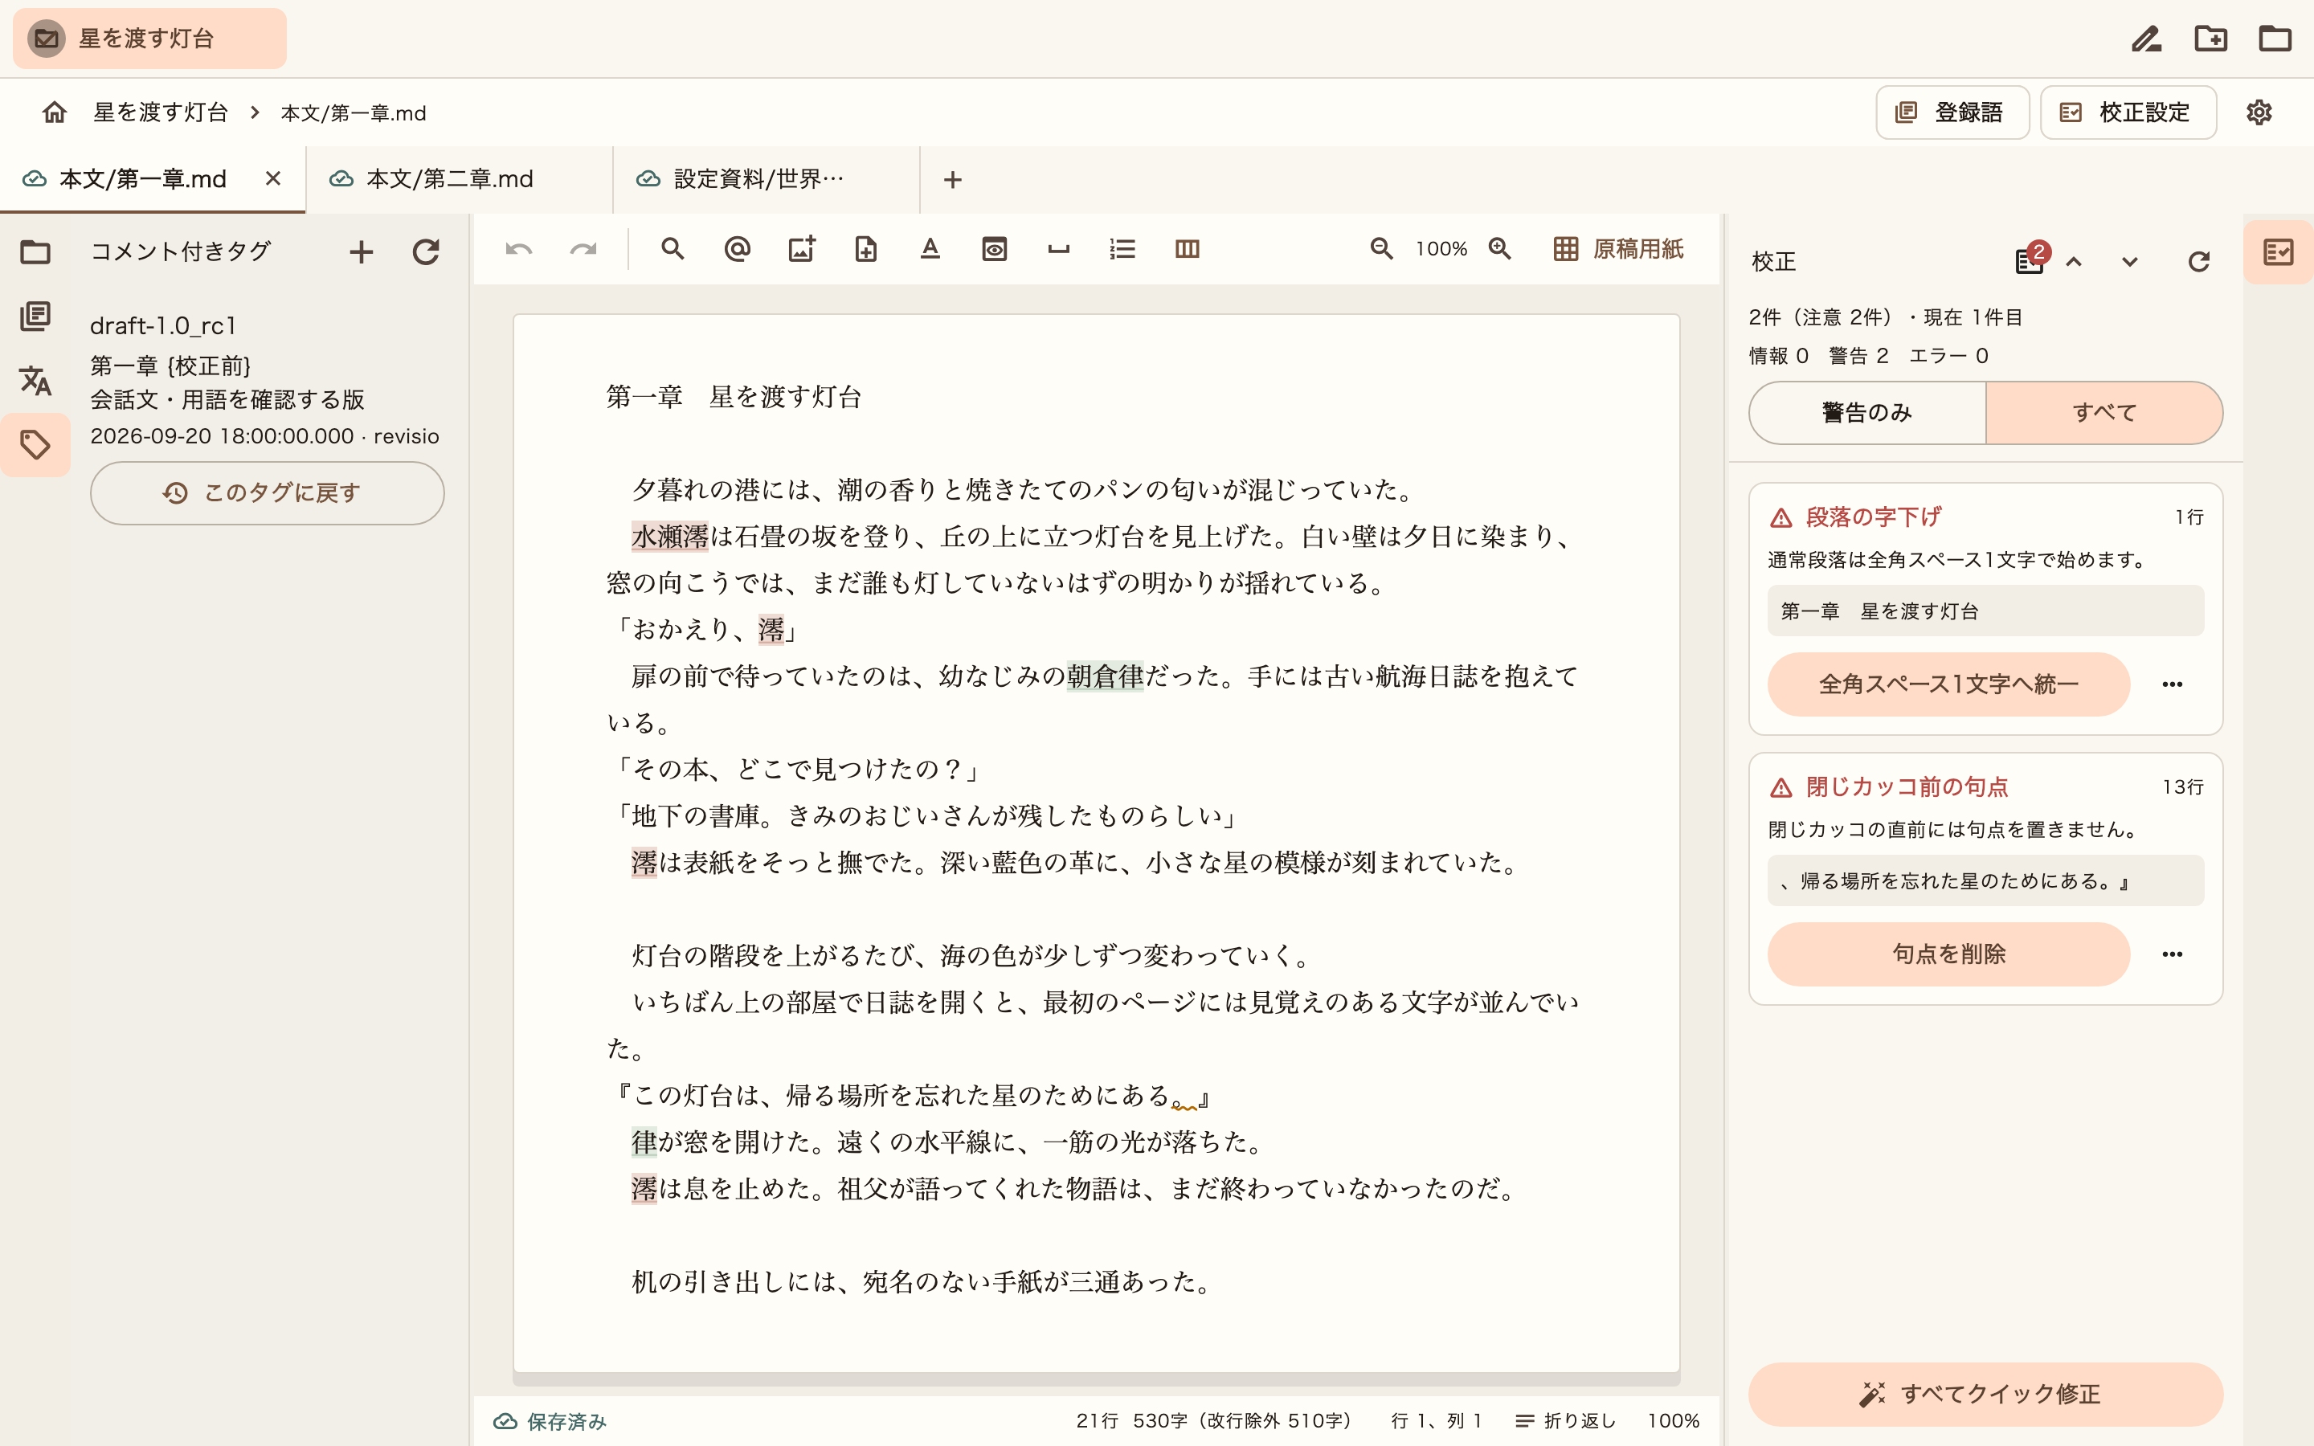
Task: Select the すべて filter
Action: click(x=2104, y=413)
